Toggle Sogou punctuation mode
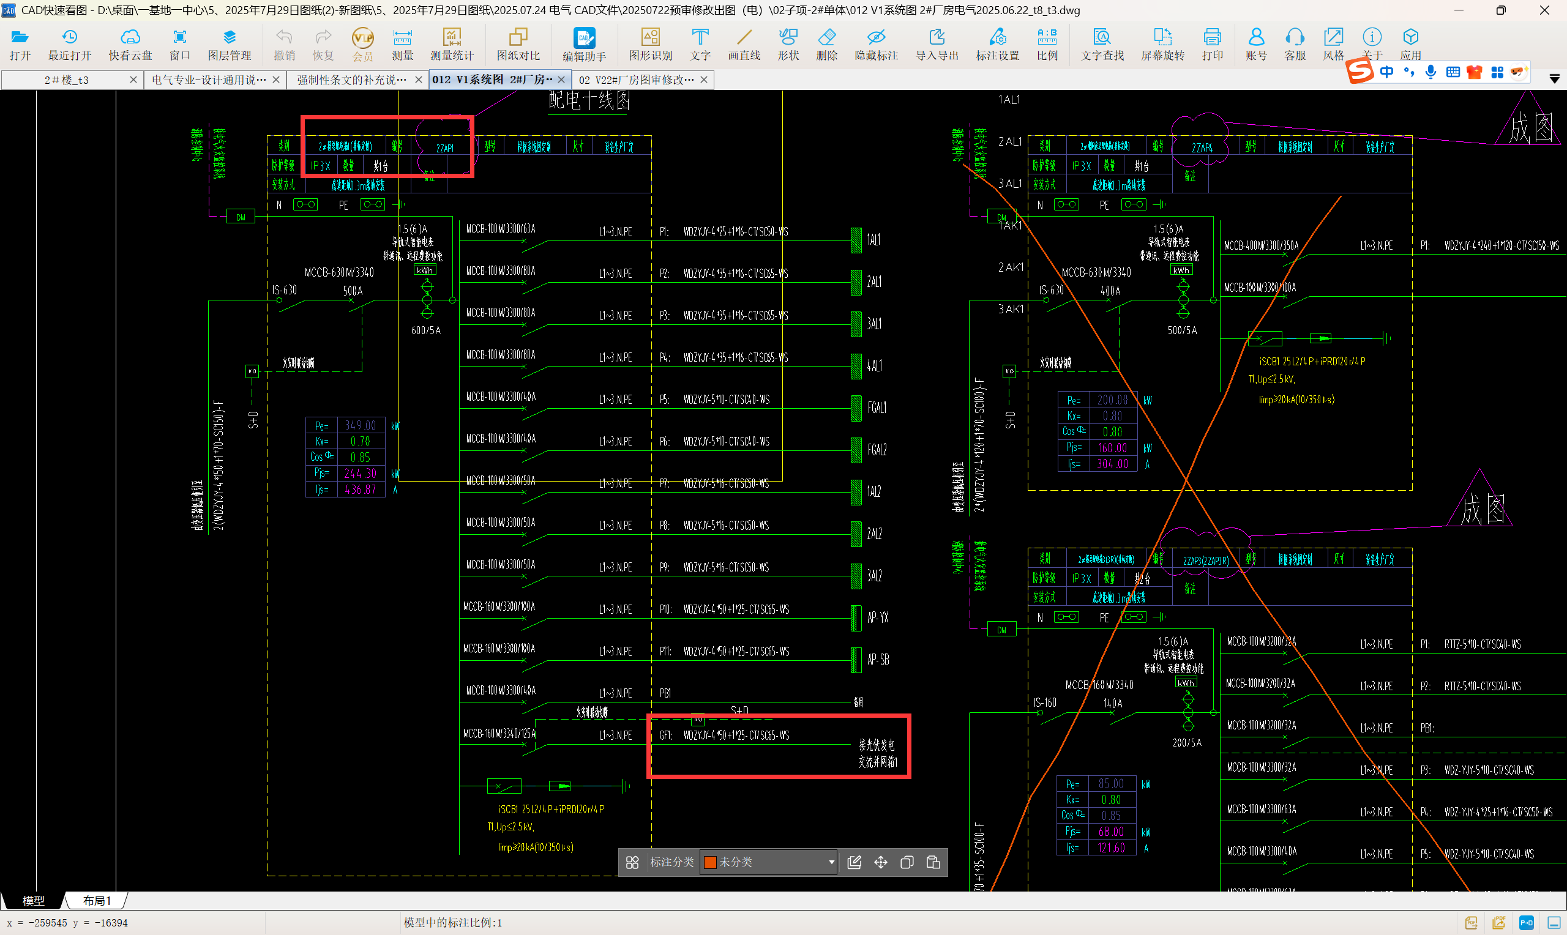Image resolution: width=1567 pixels, height=935 pixels. click(1409, 72)
